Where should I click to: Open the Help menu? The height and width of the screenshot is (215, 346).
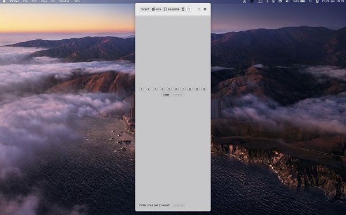(77, 1)
